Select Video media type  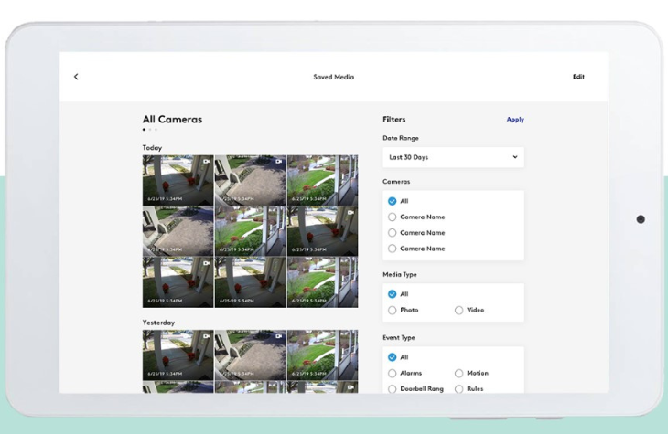click(x=459, y=311)
